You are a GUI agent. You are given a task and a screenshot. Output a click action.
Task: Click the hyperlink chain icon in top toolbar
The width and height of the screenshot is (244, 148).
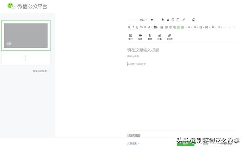[x=184, y=20]
